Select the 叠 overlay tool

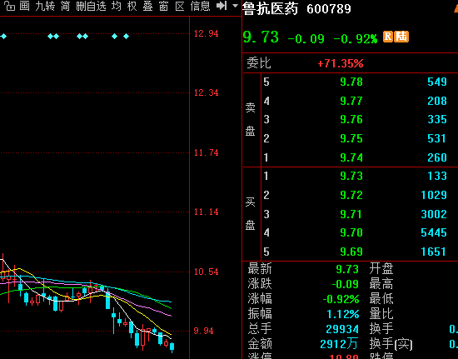pos(147,6)
